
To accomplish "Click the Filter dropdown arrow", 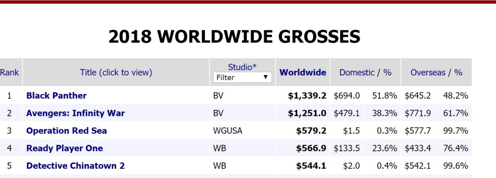I will 266,77.
